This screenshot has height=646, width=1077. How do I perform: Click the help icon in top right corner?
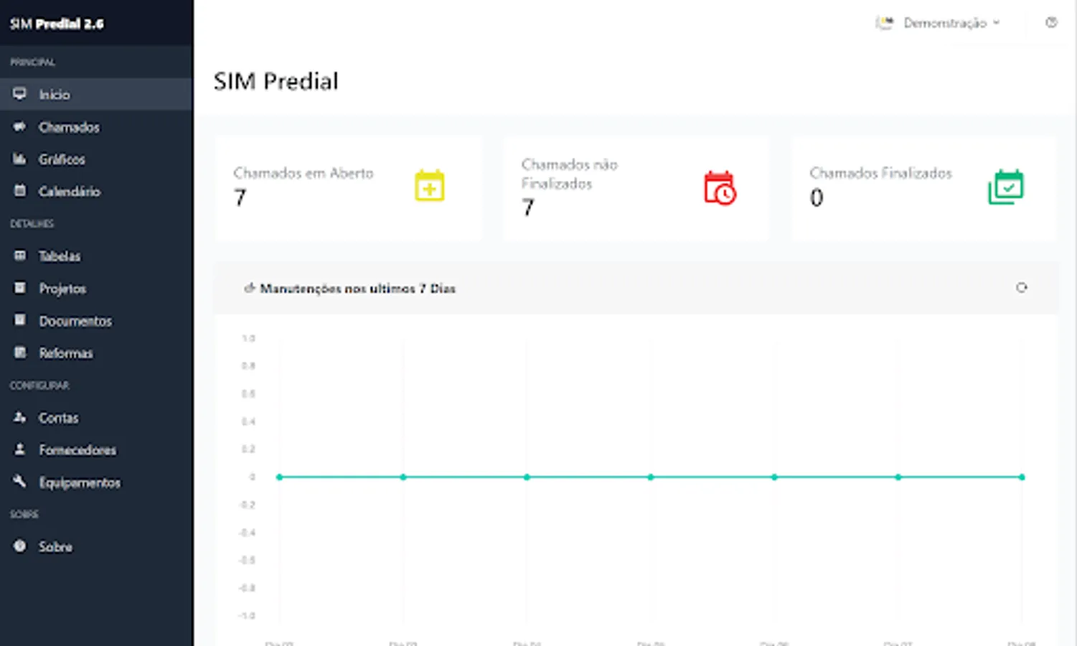click(x=1051, y=23)
